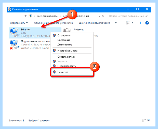The image size is (158, 129).
Task: Choose Свойства in the context menu
Action: tap(72, 72)
